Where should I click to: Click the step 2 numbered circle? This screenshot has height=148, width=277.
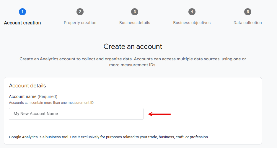point(80,12)
